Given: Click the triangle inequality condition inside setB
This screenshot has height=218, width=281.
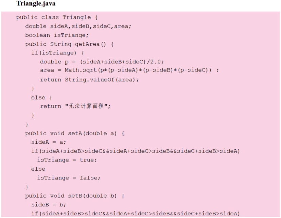Looking at the screenshot, I should point(135,214).
